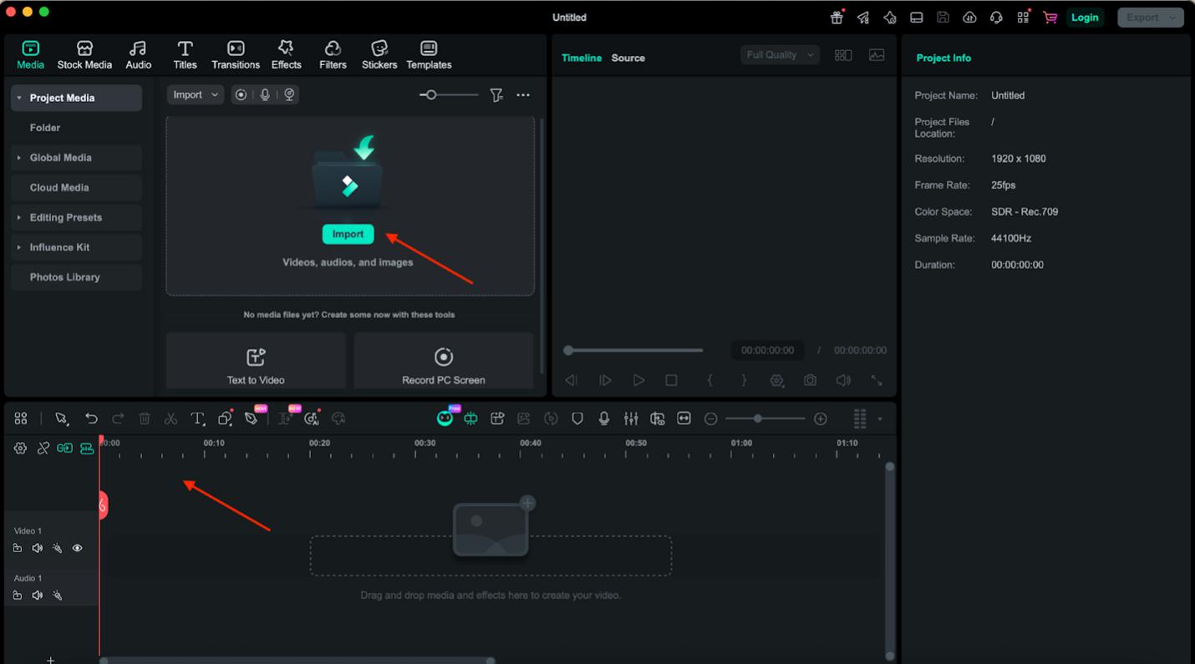1195x664 pixels.
Task: Select the Text tool in timeline toolbar
Action: [x=197, y=418]
